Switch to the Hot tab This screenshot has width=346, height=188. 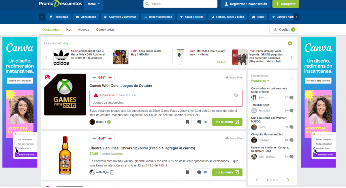tap(69, 30)
